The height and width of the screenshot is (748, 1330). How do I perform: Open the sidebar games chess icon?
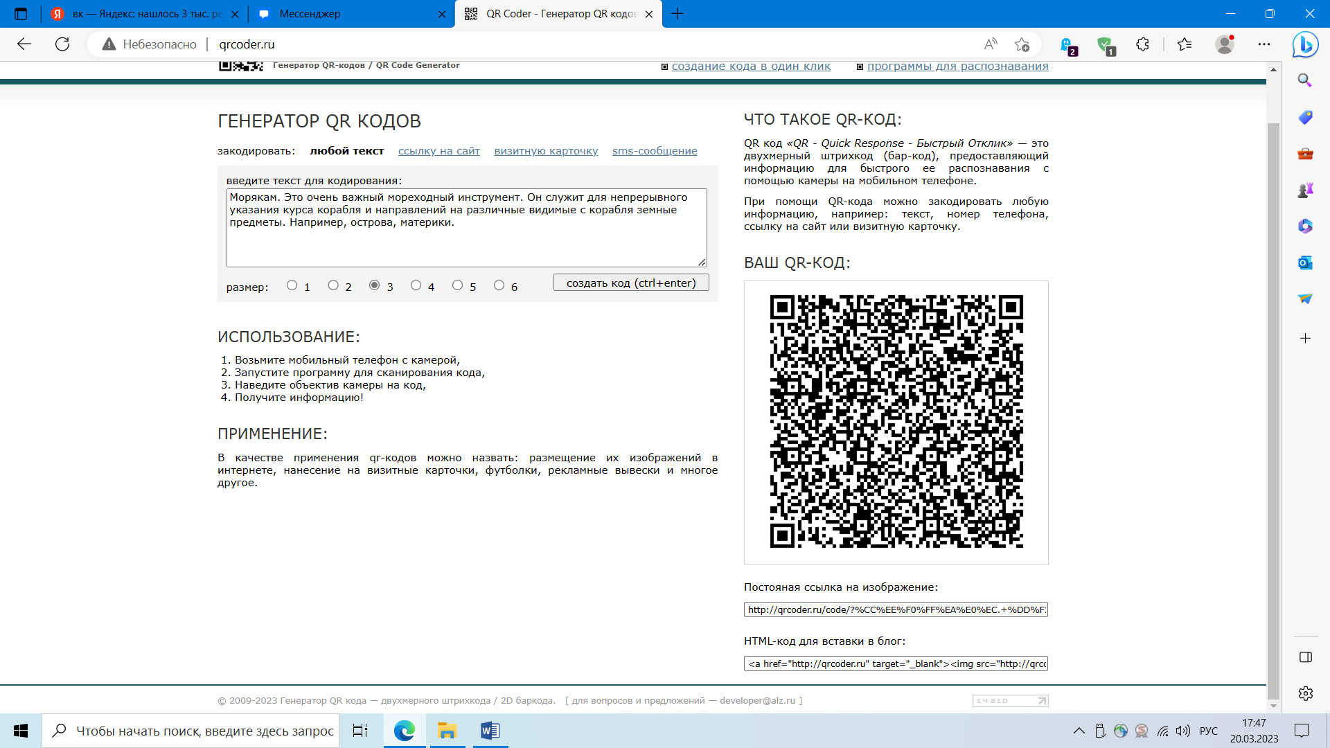coord(1305,190)
